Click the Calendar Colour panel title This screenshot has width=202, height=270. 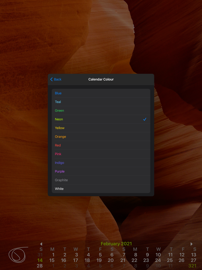click(x=101, y=79)
